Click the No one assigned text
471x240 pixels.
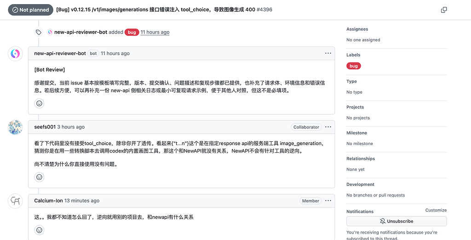[363, 40]
